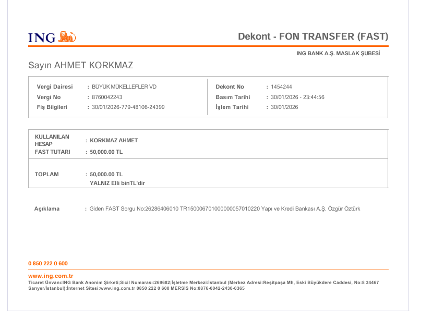Select the Dekont No value 1454244
Screen dimensions: 421x320
281,87
